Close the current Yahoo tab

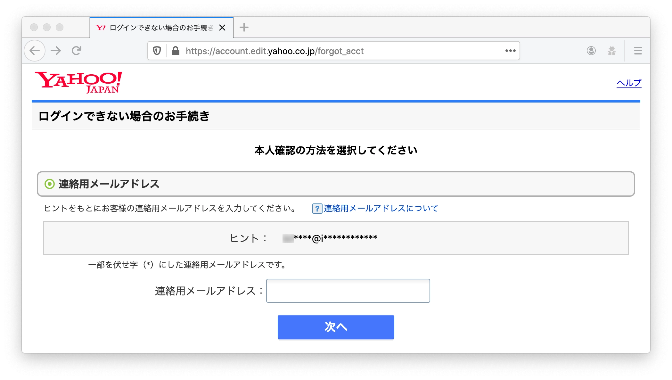222,28
